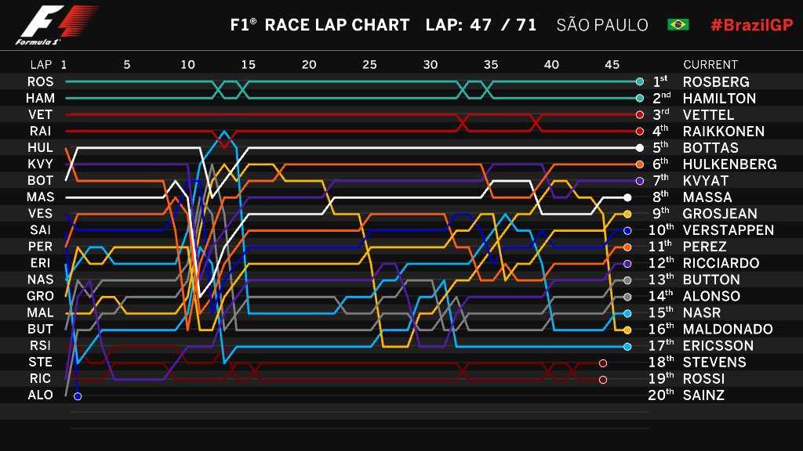Image resolution: width=803 pixels, height=451 pixels.
Task: Click the ROS grid label
Action: [41, 81]
